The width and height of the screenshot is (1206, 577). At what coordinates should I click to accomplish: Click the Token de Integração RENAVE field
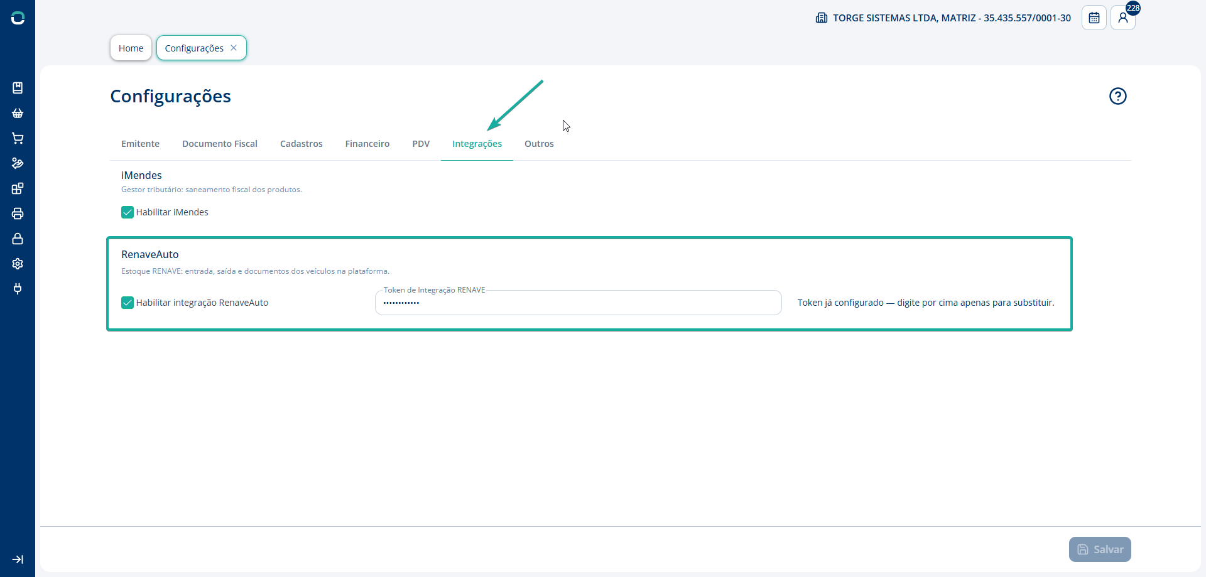point(579,303)
